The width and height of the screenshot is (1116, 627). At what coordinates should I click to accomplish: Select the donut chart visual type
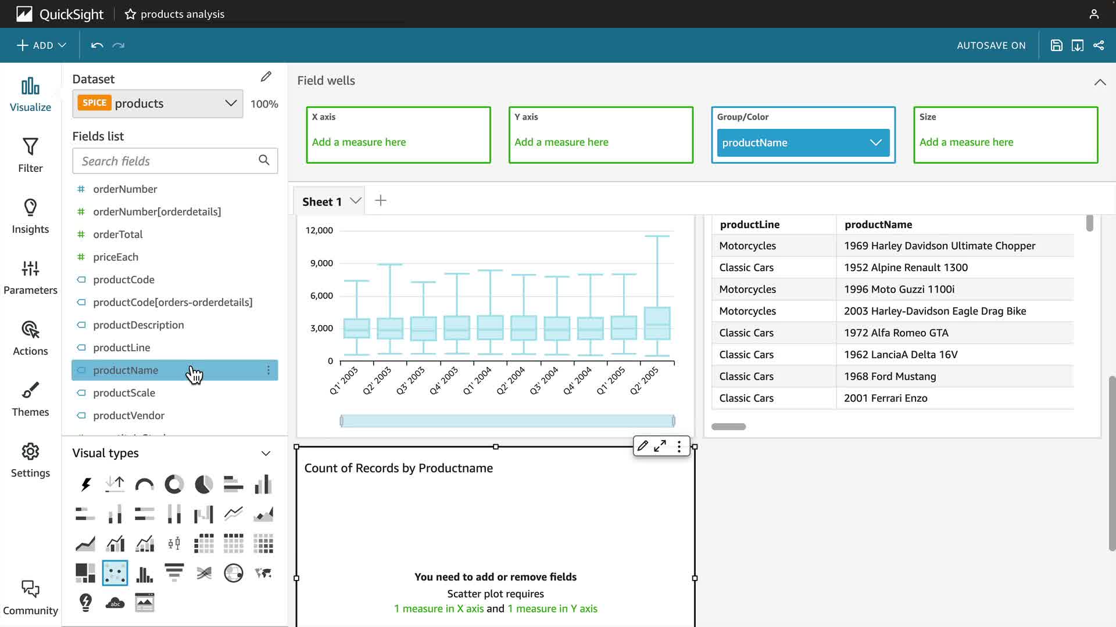tap(174, 484)
